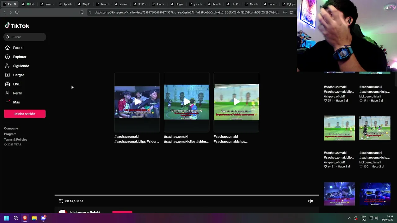Focus the Buscar search field
This screenshot has height=223, width=397.
(25, 37)
